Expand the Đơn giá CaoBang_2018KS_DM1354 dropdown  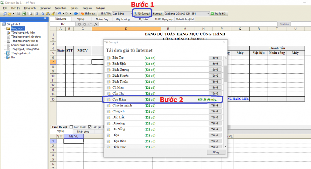point(208,14)
